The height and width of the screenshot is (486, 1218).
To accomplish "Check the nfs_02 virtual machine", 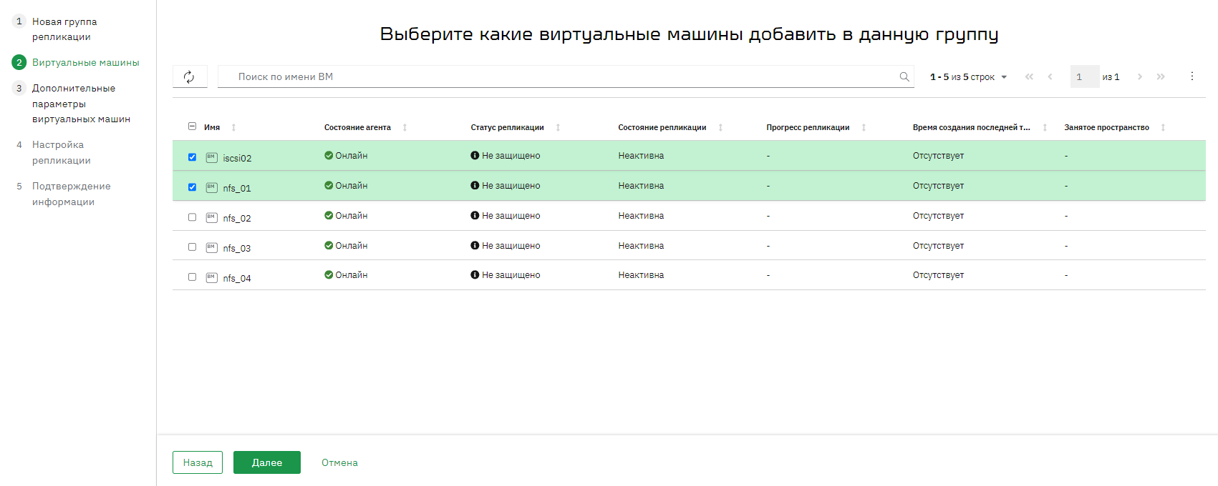I will coord(192,217).
